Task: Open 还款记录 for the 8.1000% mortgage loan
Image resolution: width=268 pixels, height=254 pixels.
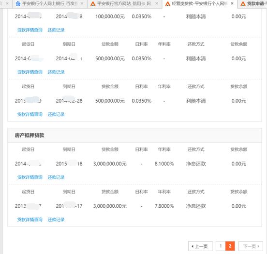Action: click(x=56, y=177)
